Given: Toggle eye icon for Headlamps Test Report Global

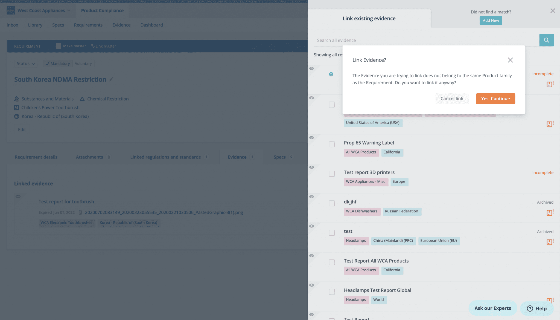Looking at the screenshot, I should 311,285.
